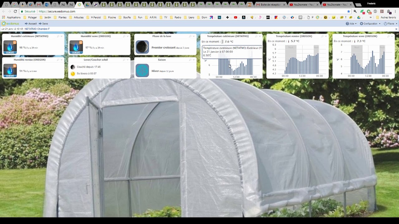Expand the dropdown arrow on Phase de la lune widget
This screenshot has width=399, height=224.
(x=194, y=36)
